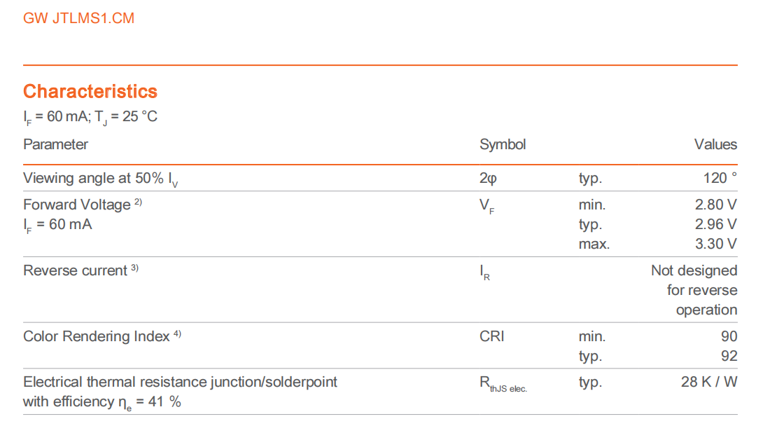Click the 3.30 V maximum voltage value
Image resolution: width=770 pixels, height=447 pixels.
(715, 244)
